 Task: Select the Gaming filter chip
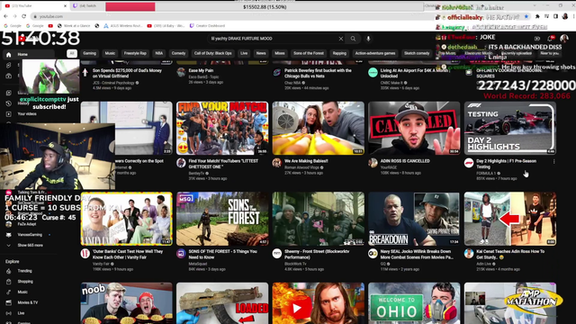(x=89, y=53)
